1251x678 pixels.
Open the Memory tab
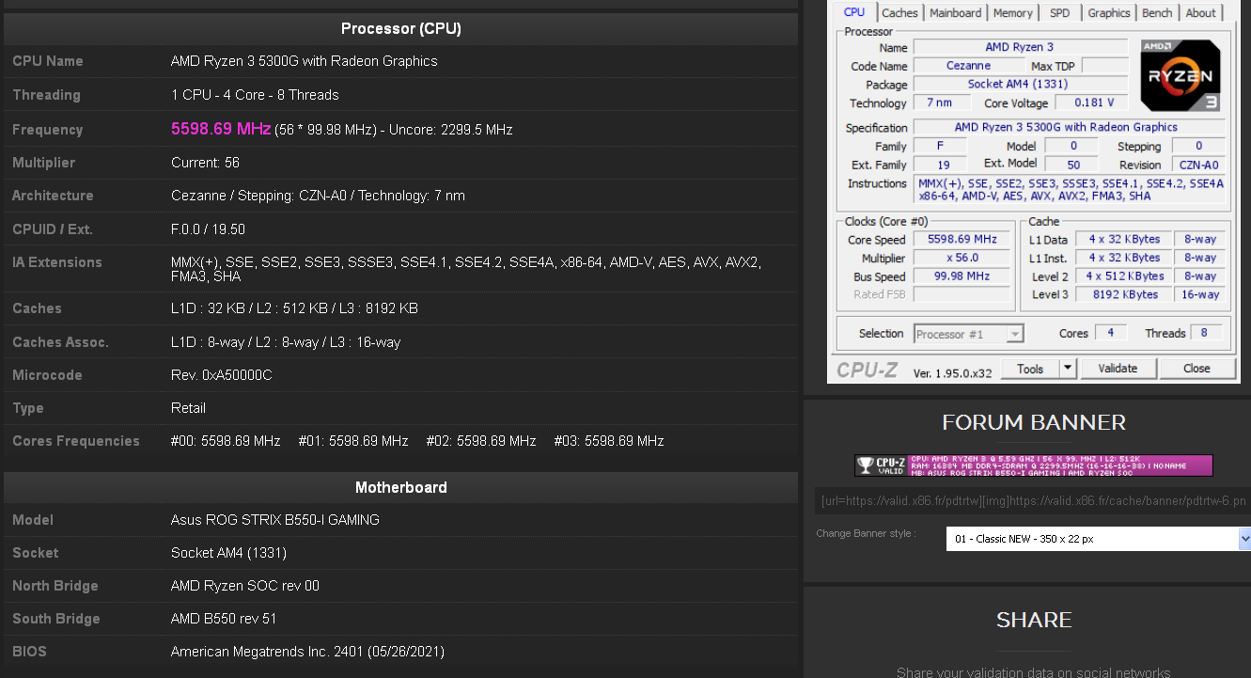tap(1012, 13)
